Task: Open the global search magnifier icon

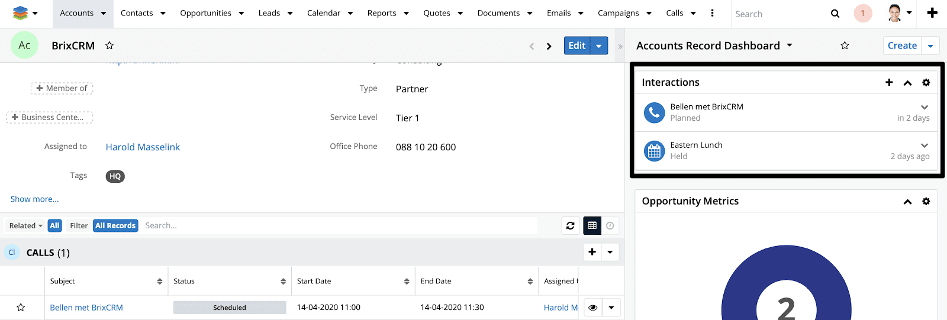Action: click(x=835, y=14)
